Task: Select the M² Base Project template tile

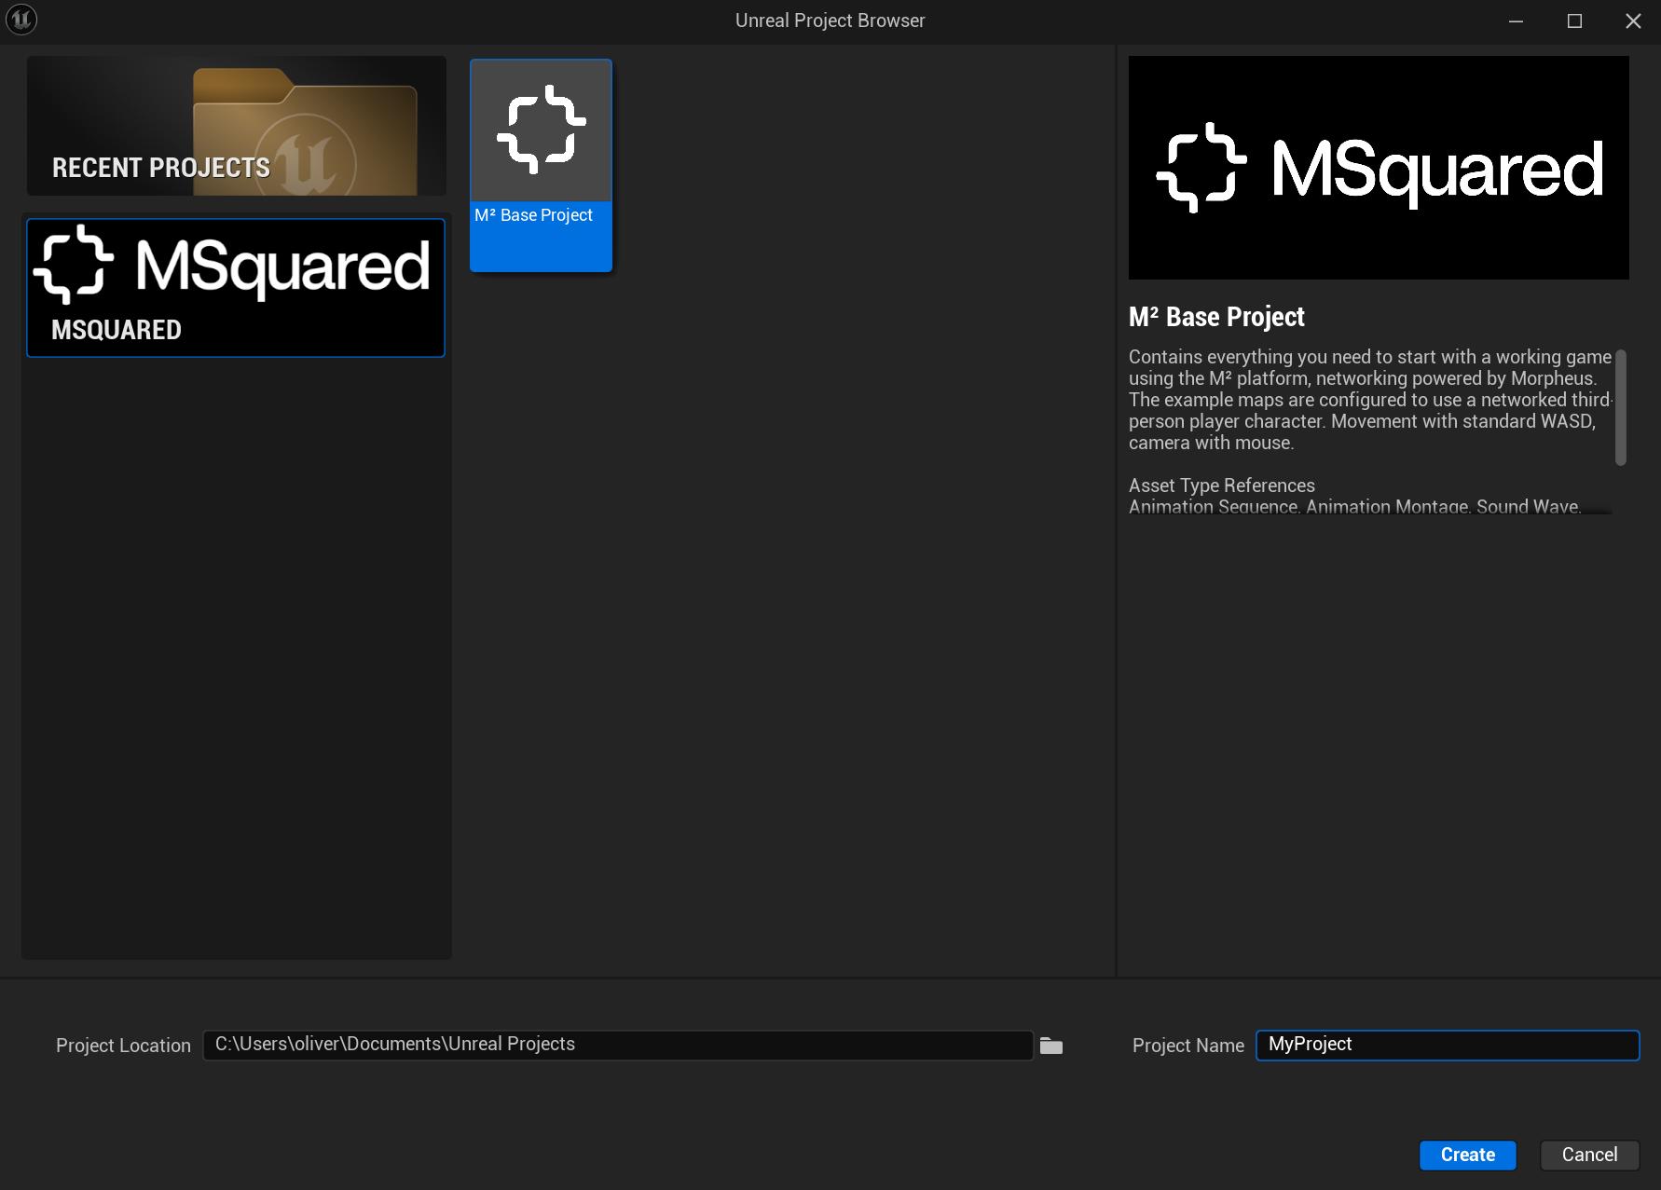Action: pyautogui.click(x=541, y=166)
